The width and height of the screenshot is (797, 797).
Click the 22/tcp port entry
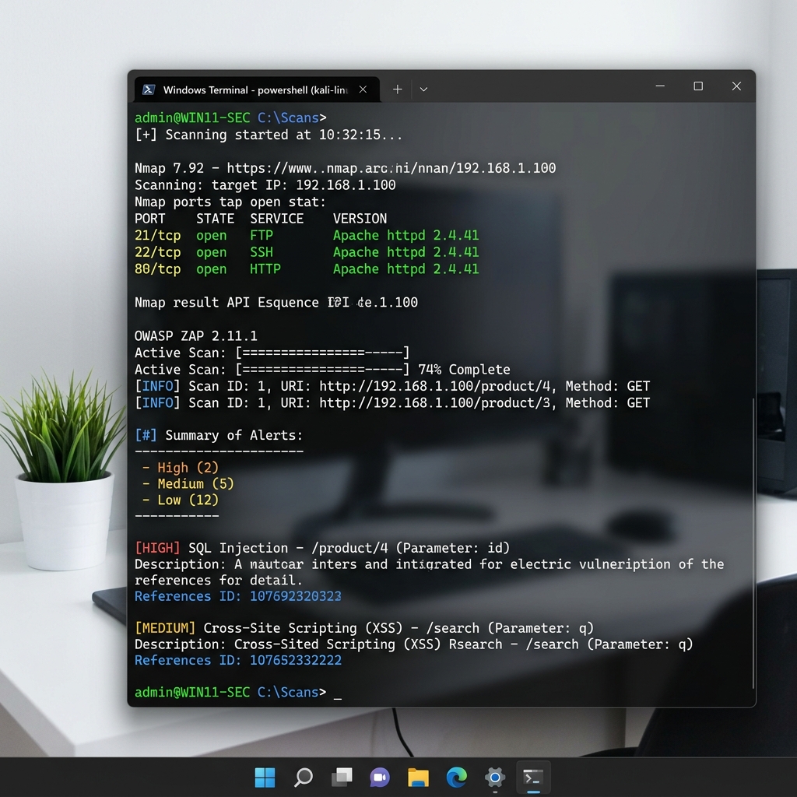click(157, 252)
